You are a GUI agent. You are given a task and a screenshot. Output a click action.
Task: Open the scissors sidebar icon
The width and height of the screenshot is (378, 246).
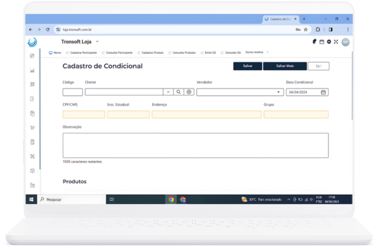tap(32, 156)
